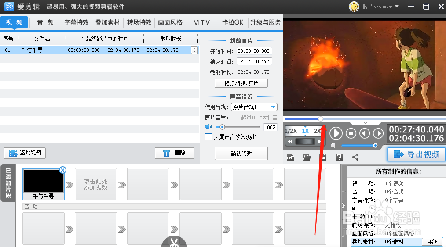The width and height of the screenshot is (446, 247).
Task: Click the share icon
Action: coord(355,157)
